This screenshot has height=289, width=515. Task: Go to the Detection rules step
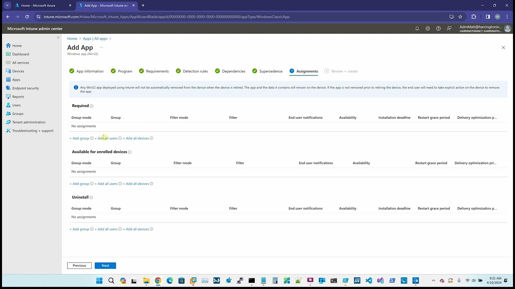192,71
